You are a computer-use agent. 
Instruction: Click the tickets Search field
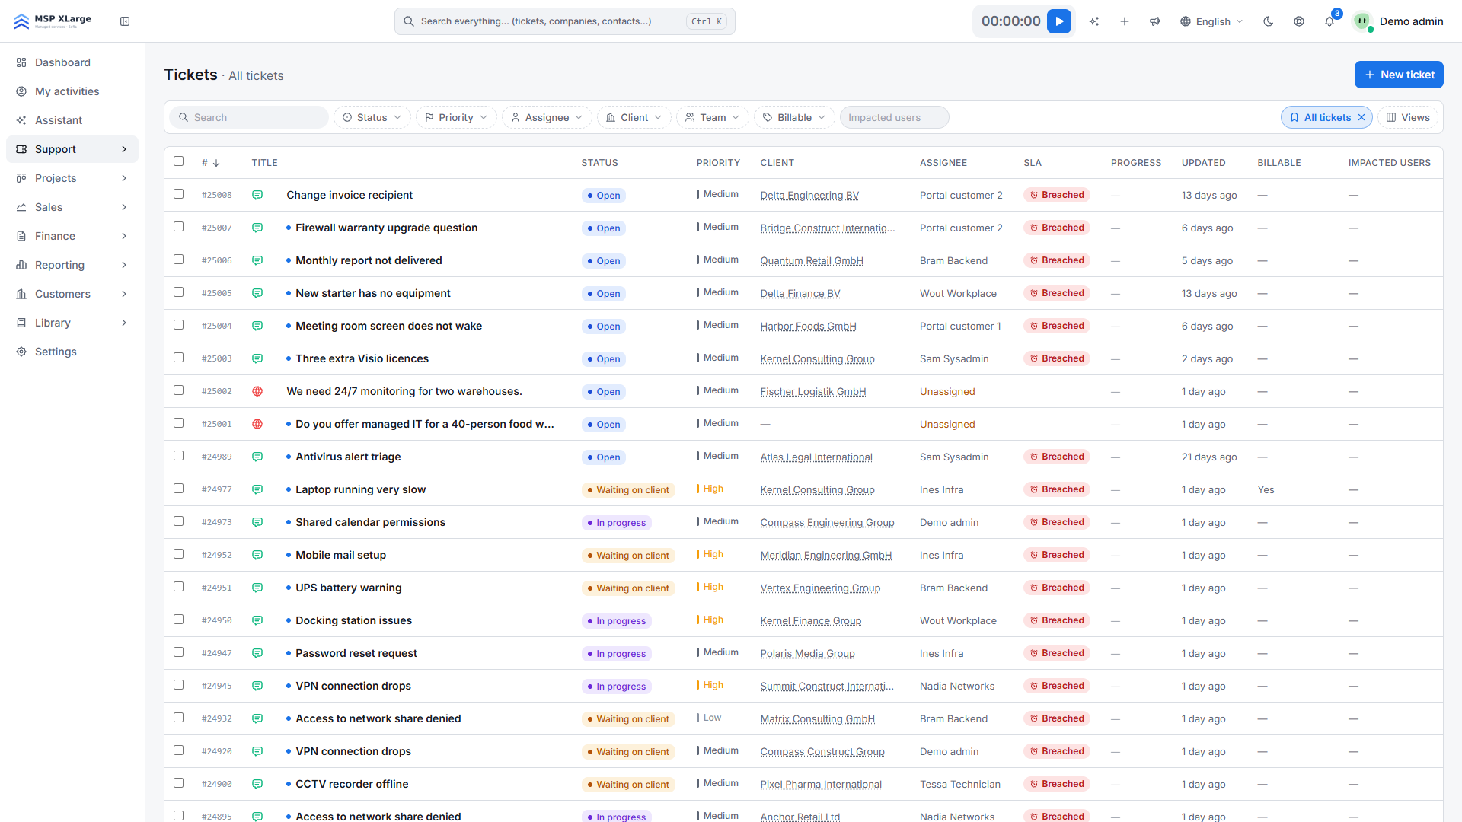click(249, 117)
